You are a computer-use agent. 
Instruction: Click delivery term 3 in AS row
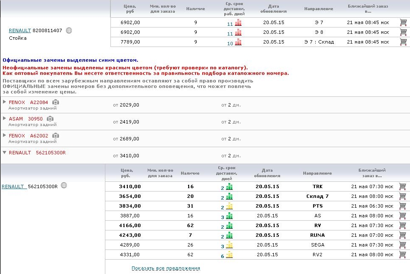point(223,217)
